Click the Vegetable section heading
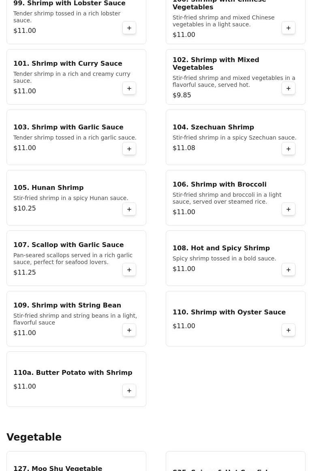 tap(34, 437)
